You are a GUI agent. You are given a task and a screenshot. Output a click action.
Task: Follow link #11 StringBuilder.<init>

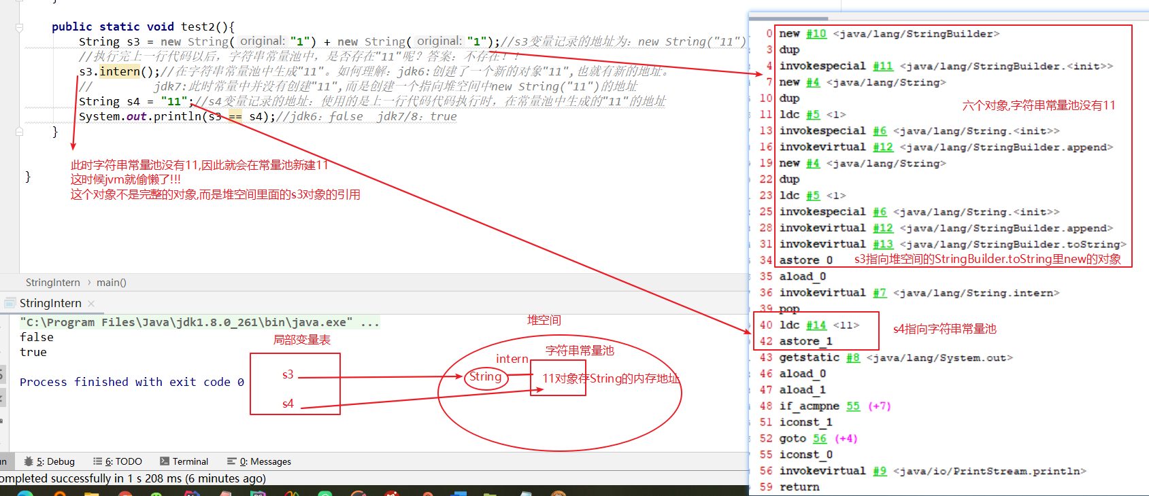pyautogui.click(x=883, y=66)
